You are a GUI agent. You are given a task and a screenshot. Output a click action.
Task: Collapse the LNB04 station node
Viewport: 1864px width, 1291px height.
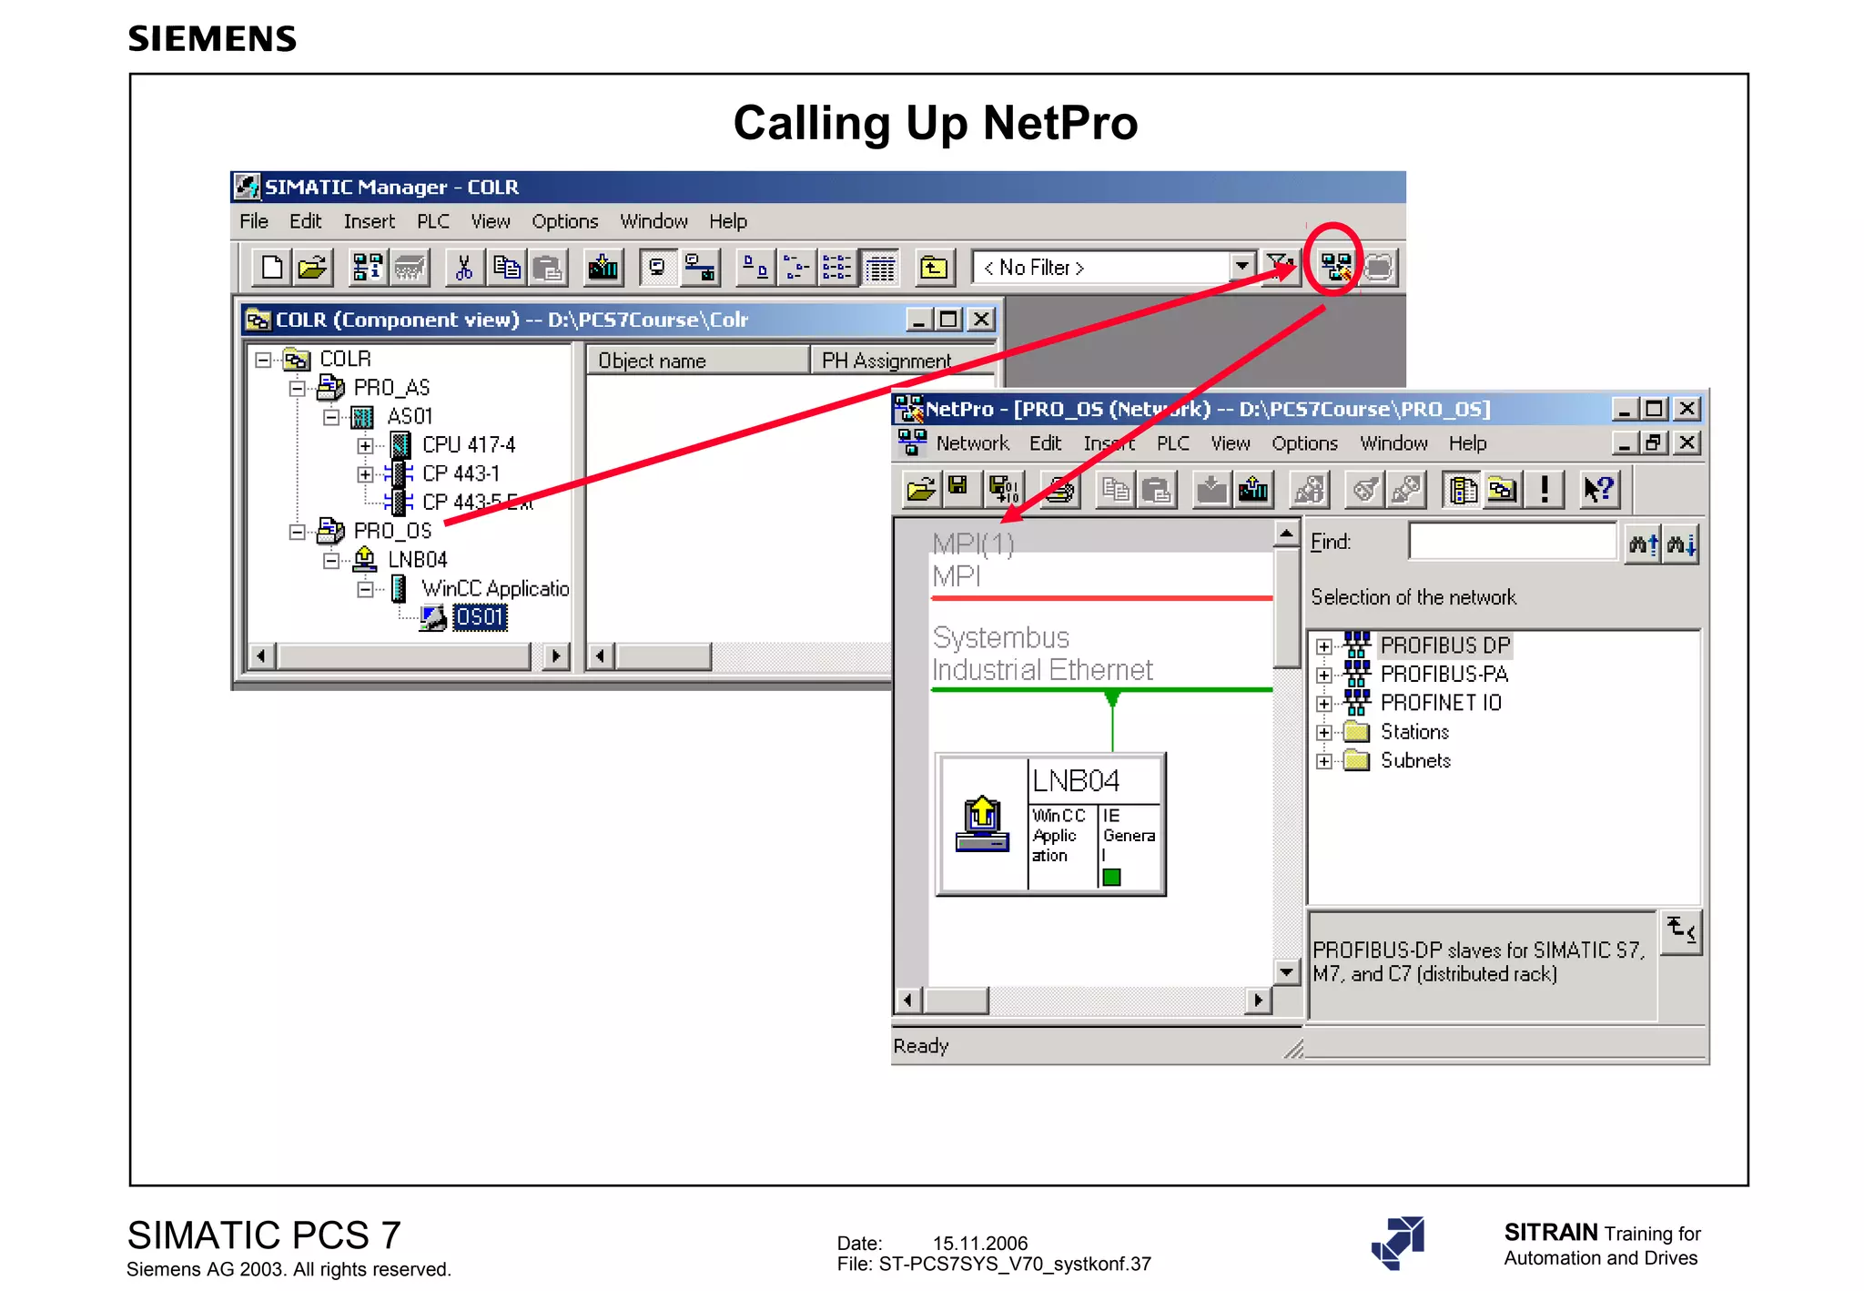(331, 561)
